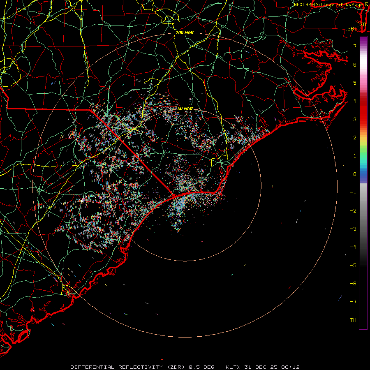Click the -7 dB legend label
Screen dimensions: 370x370
coord(353,302)
